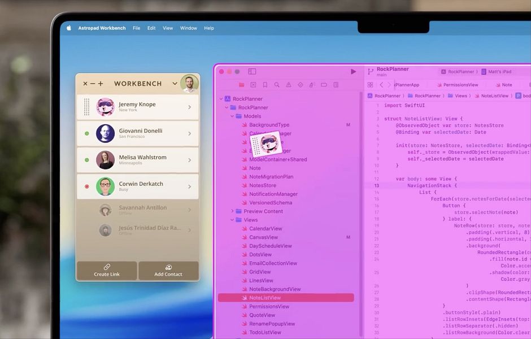Open the Breakpoint navigator icon

coord(324,85)
